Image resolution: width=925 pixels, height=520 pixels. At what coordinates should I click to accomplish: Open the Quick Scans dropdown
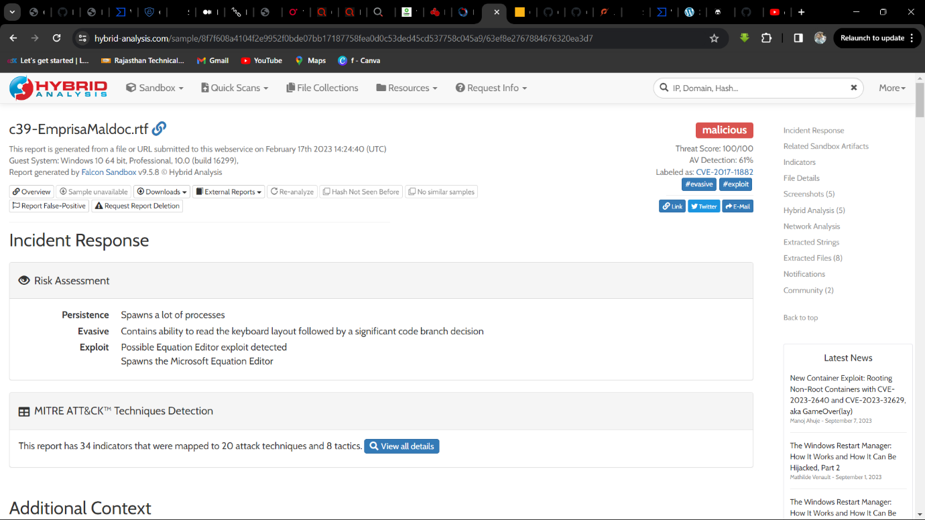pos(234,88)
